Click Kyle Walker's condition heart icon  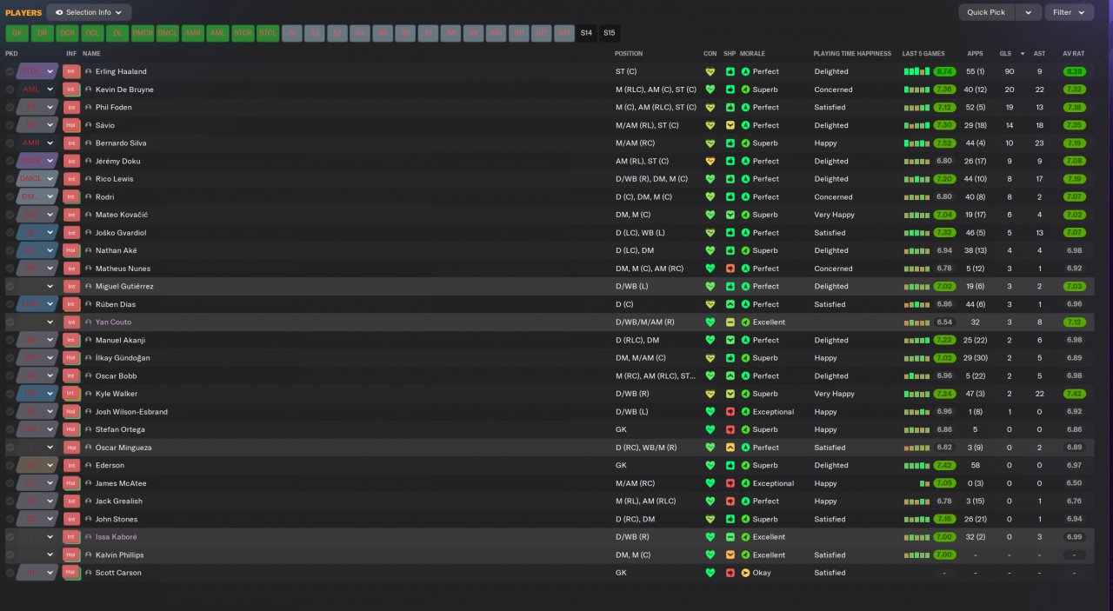pyautogui.click(x=710, y=394)
